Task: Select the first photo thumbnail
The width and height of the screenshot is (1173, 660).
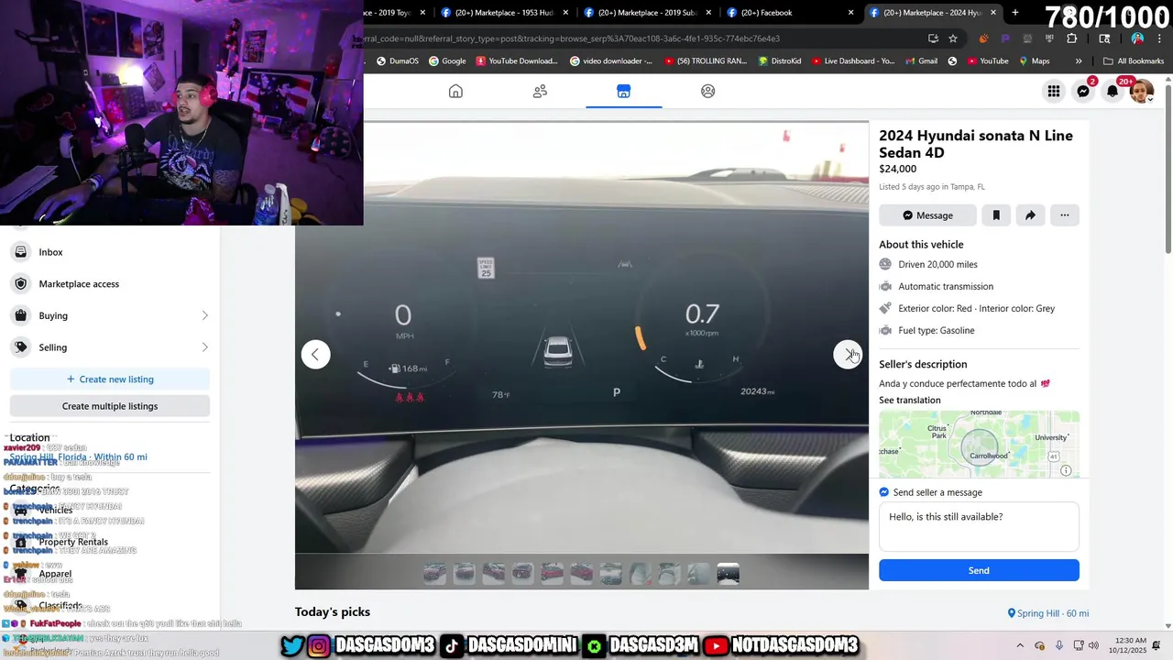Action: [x=435, y=574]
